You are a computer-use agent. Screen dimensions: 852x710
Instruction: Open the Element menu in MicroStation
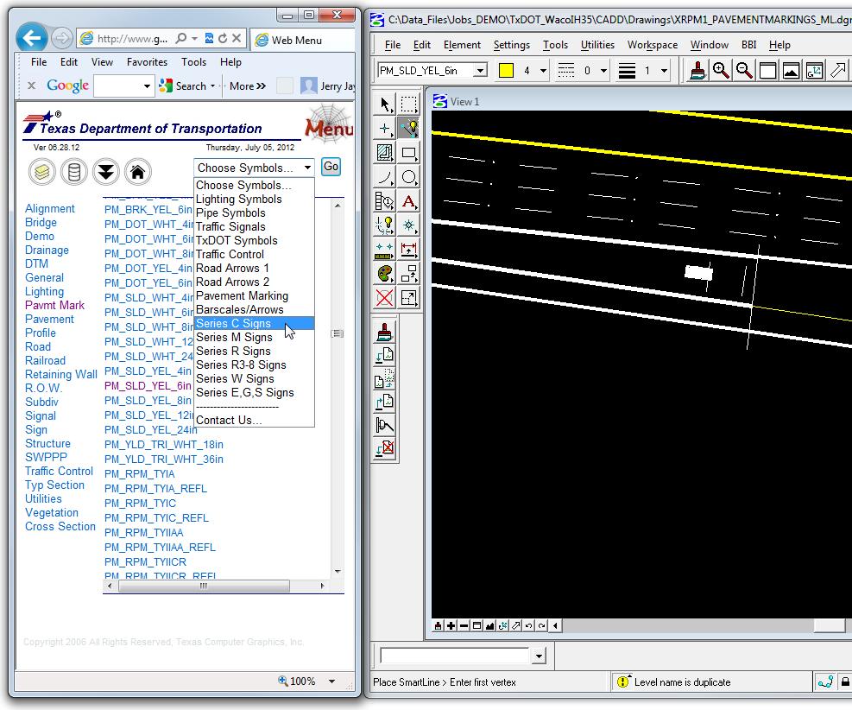pos(462,45)
